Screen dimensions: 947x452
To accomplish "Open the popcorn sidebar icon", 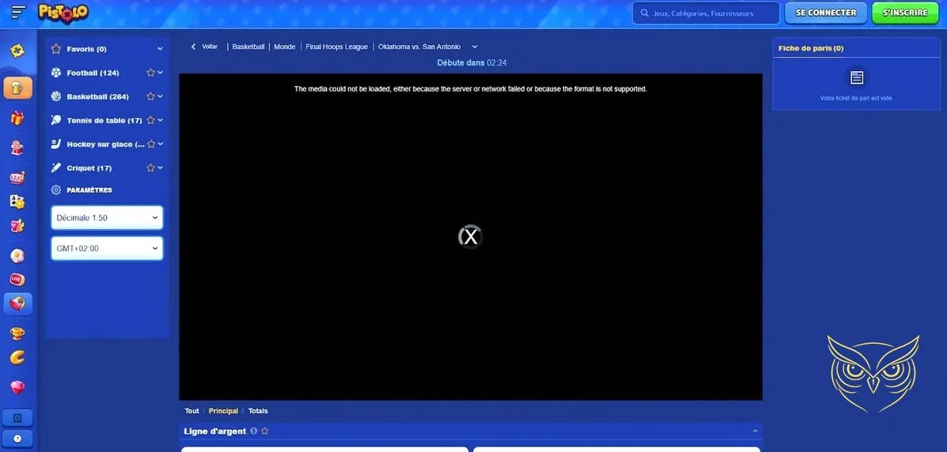I will pos(17,148).
